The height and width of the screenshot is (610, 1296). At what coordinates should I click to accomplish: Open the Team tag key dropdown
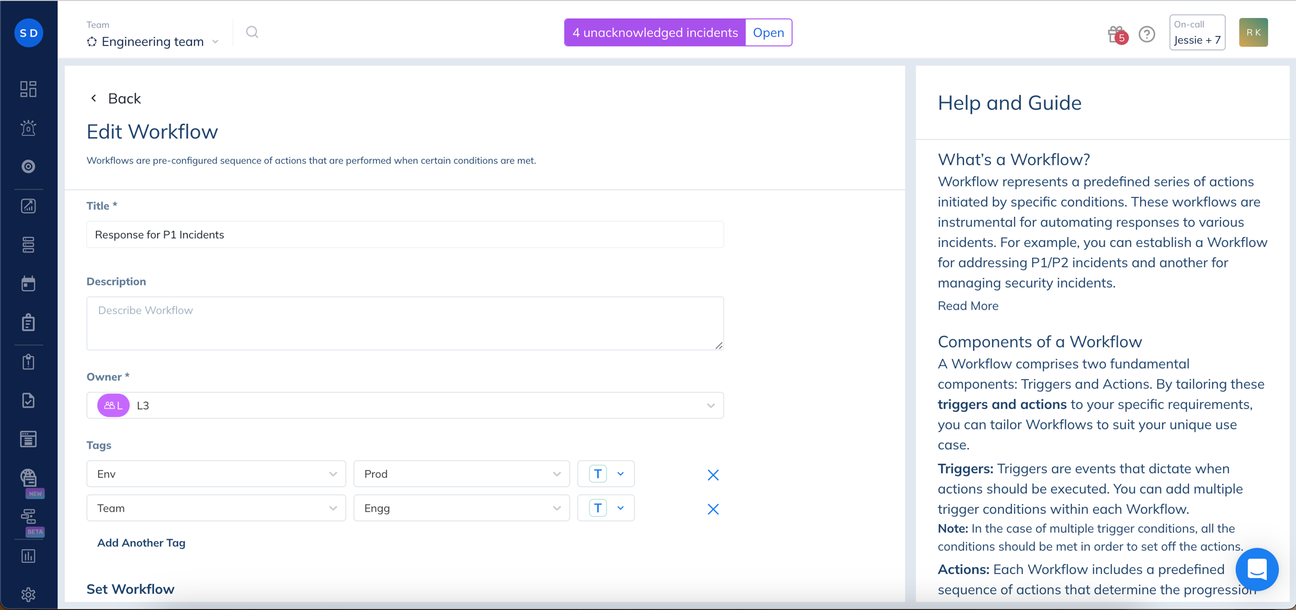[216, 508]
